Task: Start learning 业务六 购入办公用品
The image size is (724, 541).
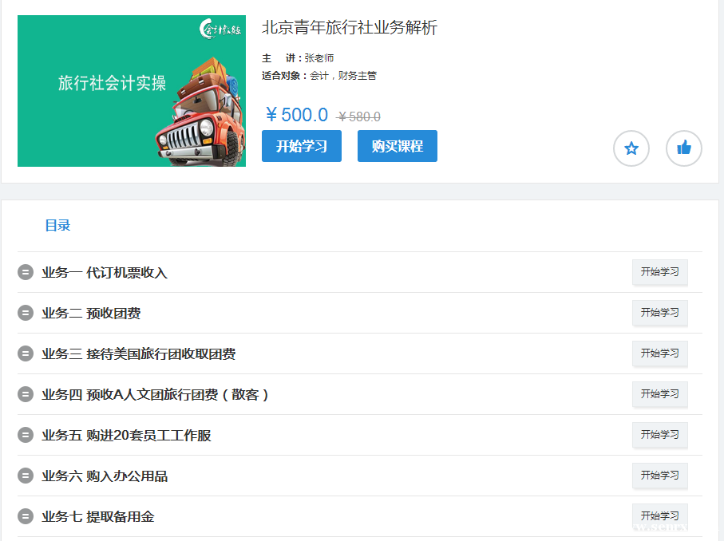Action: click(659, 476)
